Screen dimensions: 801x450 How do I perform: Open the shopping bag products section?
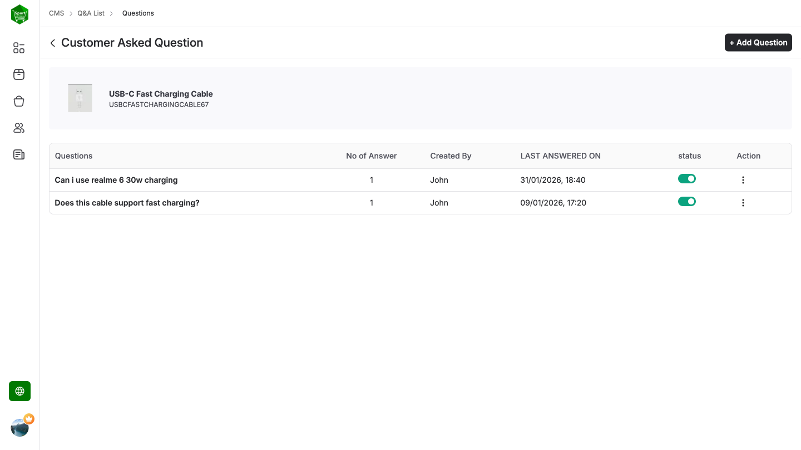point(18,101)
